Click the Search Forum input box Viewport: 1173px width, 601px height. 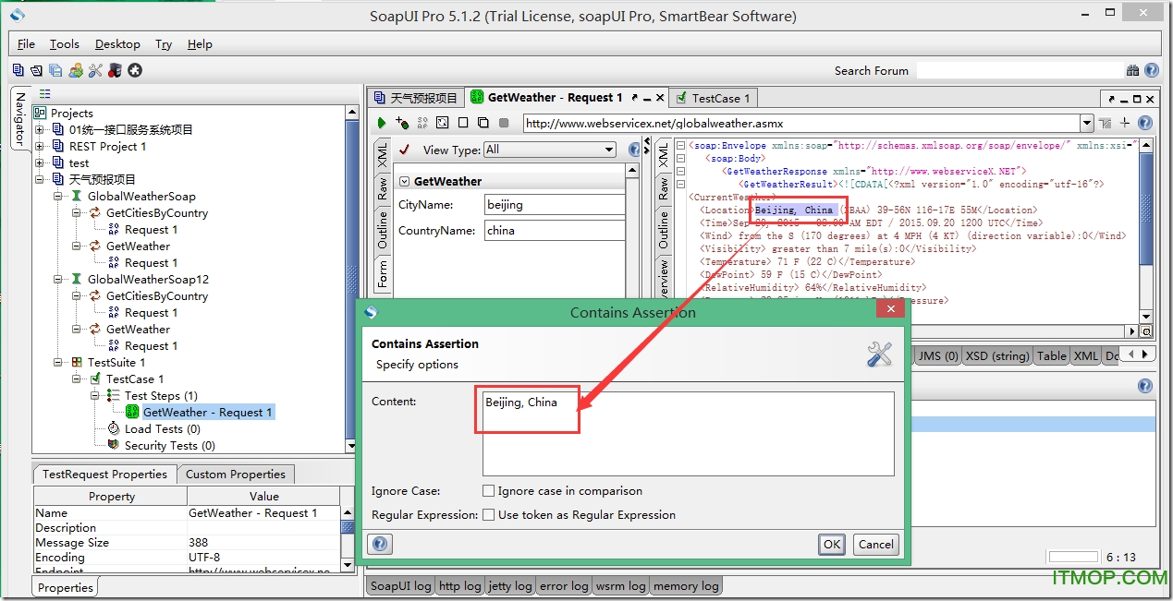1020,70
